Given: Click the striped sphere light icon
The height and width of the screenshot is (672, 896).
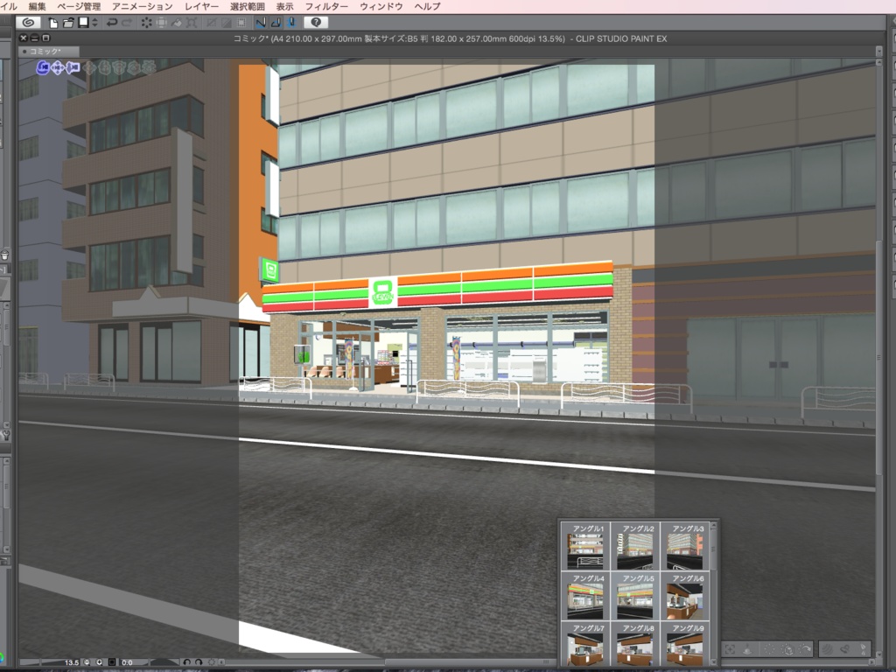Looking at the screenshot, I should click(827, 649).
